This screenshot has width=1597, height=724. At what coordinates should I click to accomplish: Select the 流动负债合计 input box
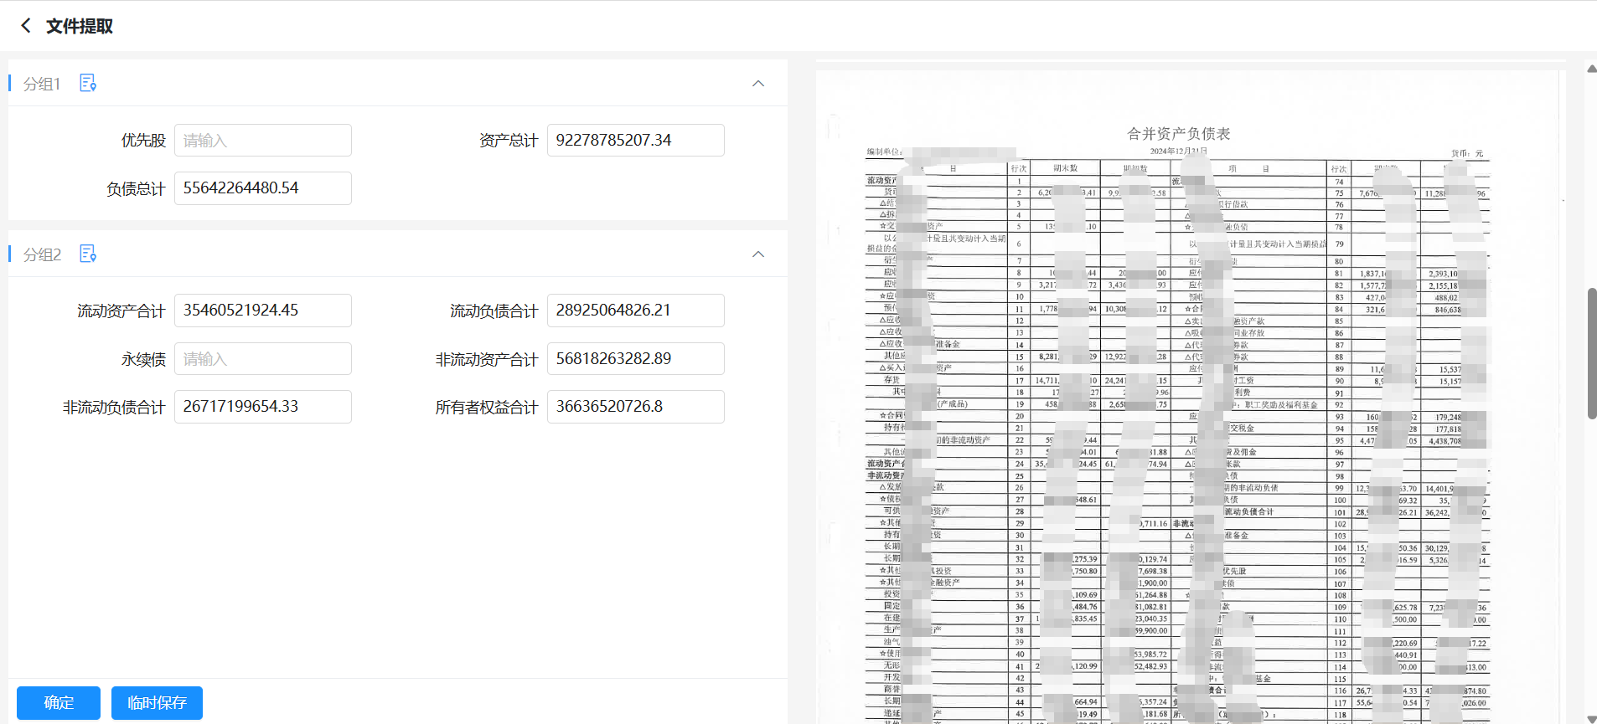[x=635, y=311]
